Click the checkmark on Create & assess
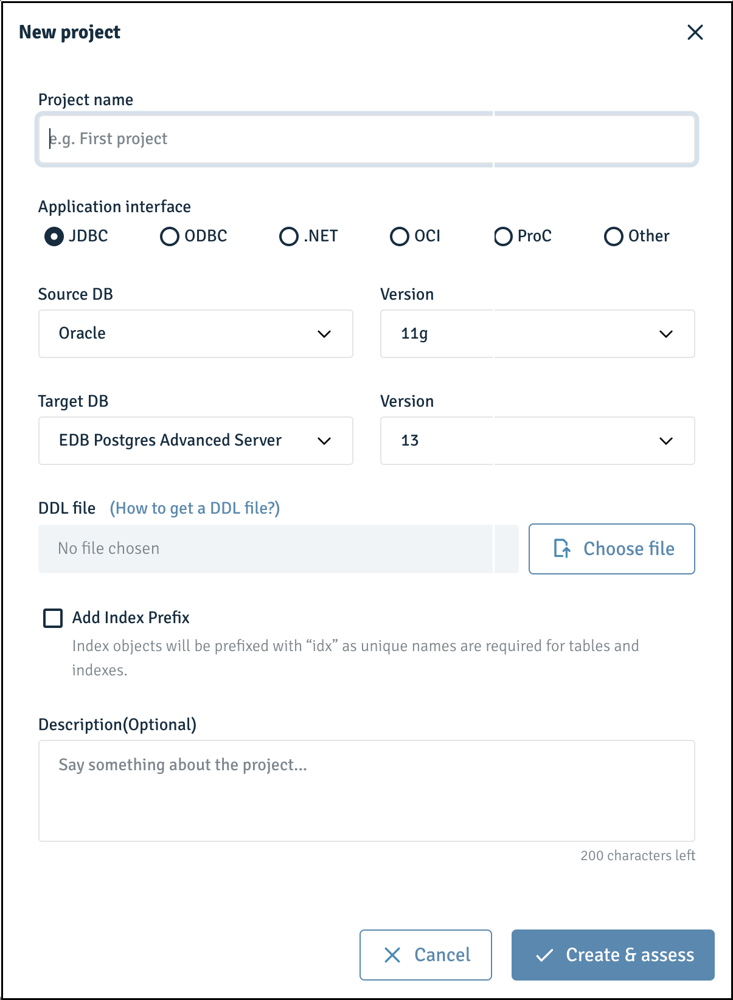Screen dimensions: 733x1000 click(x=544, y=955)
